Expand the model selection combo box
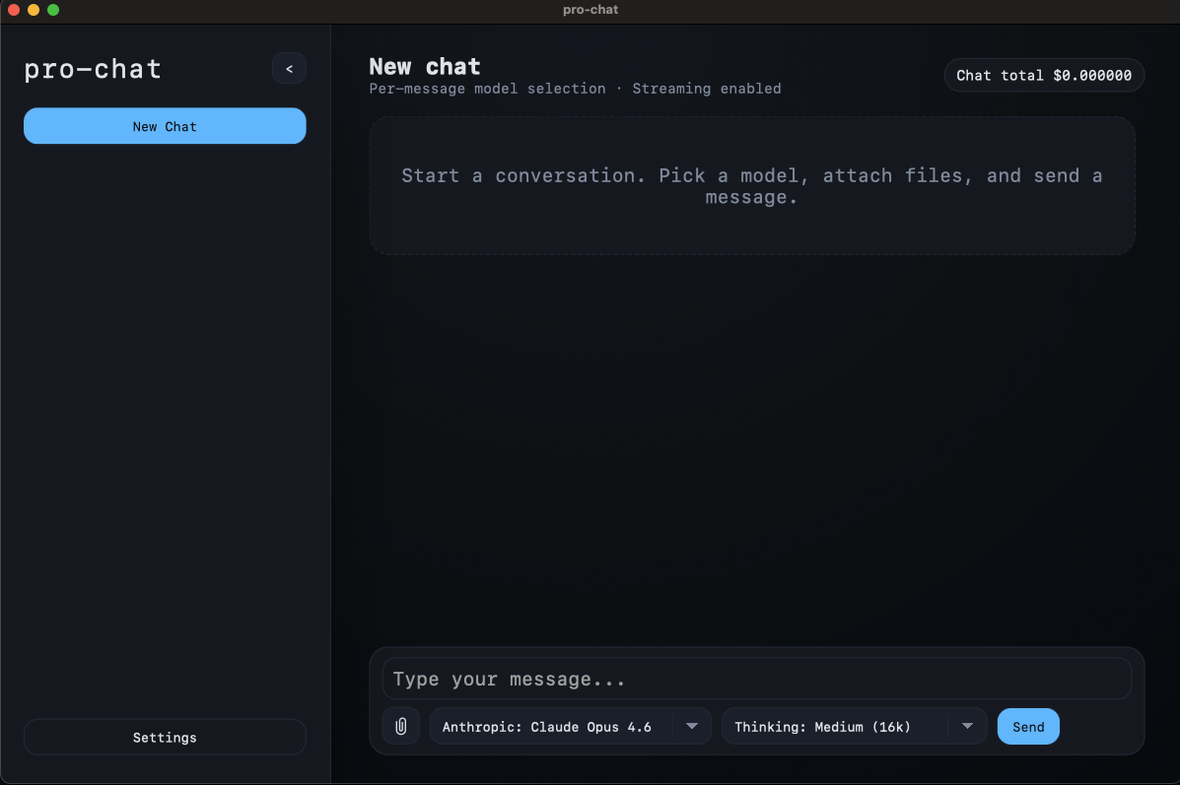 click(570, 726)
